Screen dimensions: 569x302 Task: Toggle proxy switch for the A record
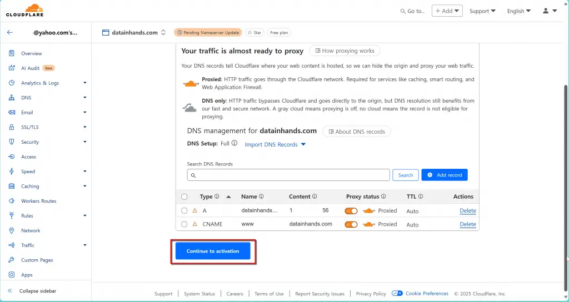[x=351, y=211]
